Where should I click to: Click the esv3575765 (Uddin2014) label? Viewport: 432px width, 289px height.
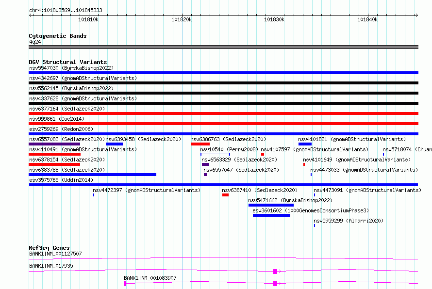pyautogui.click(x=61, y=180)
